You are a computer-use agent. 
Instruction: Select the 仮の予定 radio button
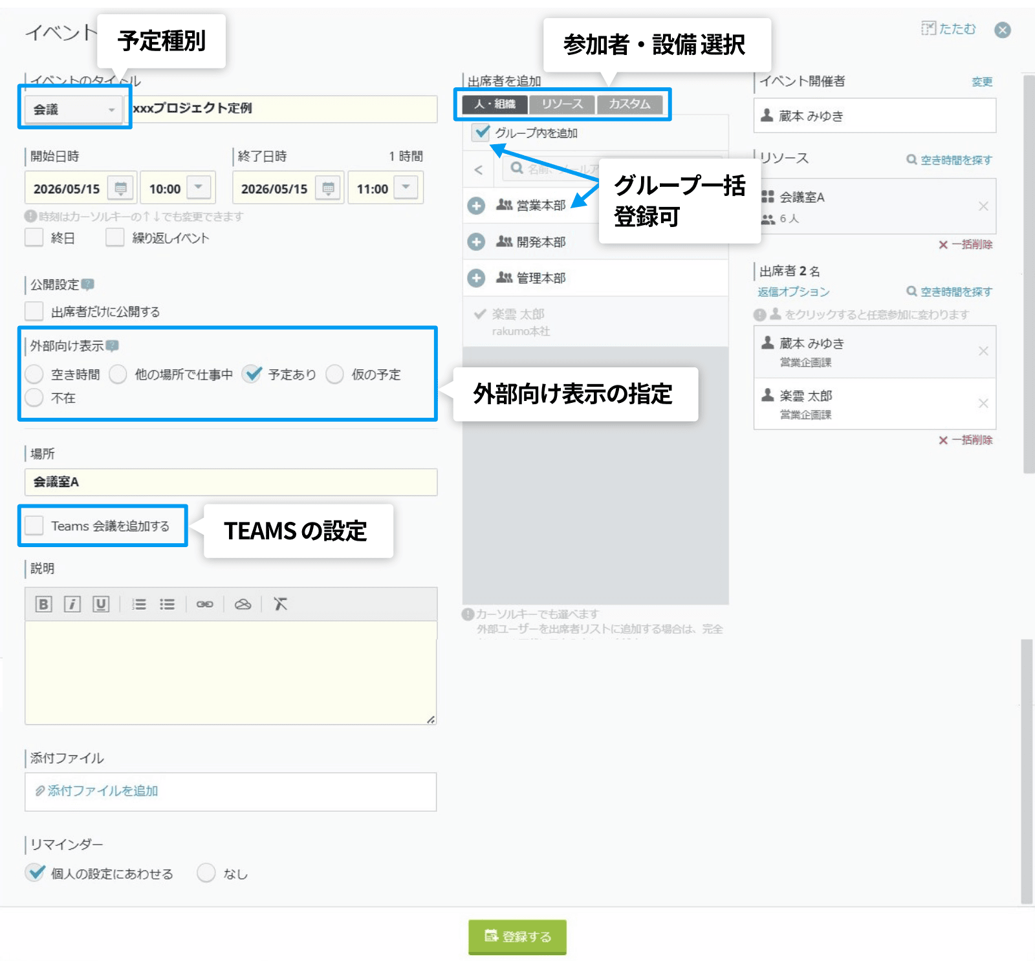pos(335,374)
